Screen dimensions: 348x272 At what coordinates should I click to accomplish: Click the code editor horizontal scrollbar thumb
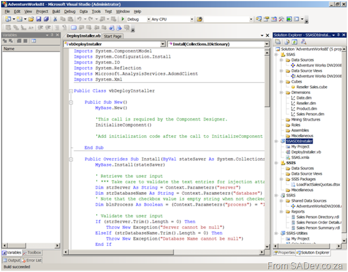(121, 252)
